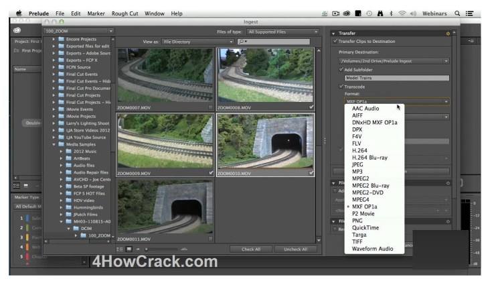The width and height of the screenshot is (492, 285).
Task: Click the thumbnail size slider handle
Action: click(146, 249)
